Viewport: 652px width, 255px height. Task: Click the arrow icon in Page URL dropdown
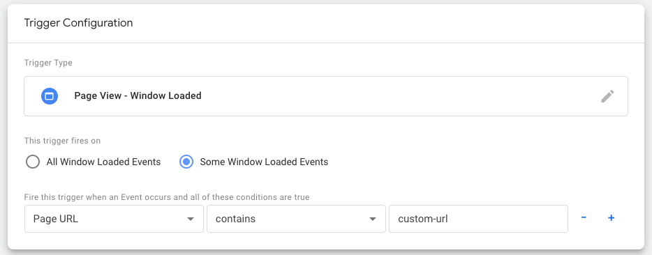[x=191, y=219]
